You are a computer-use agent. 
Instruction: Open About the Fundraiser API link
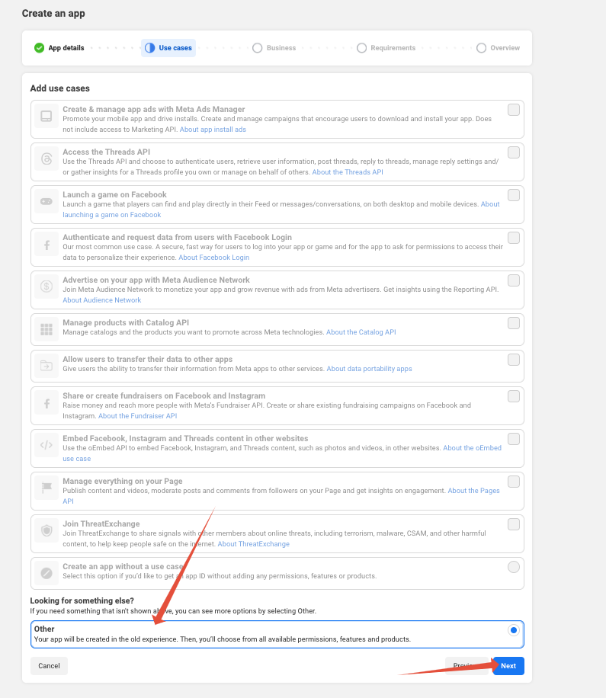pyautogui.click(x=137, y=416)
